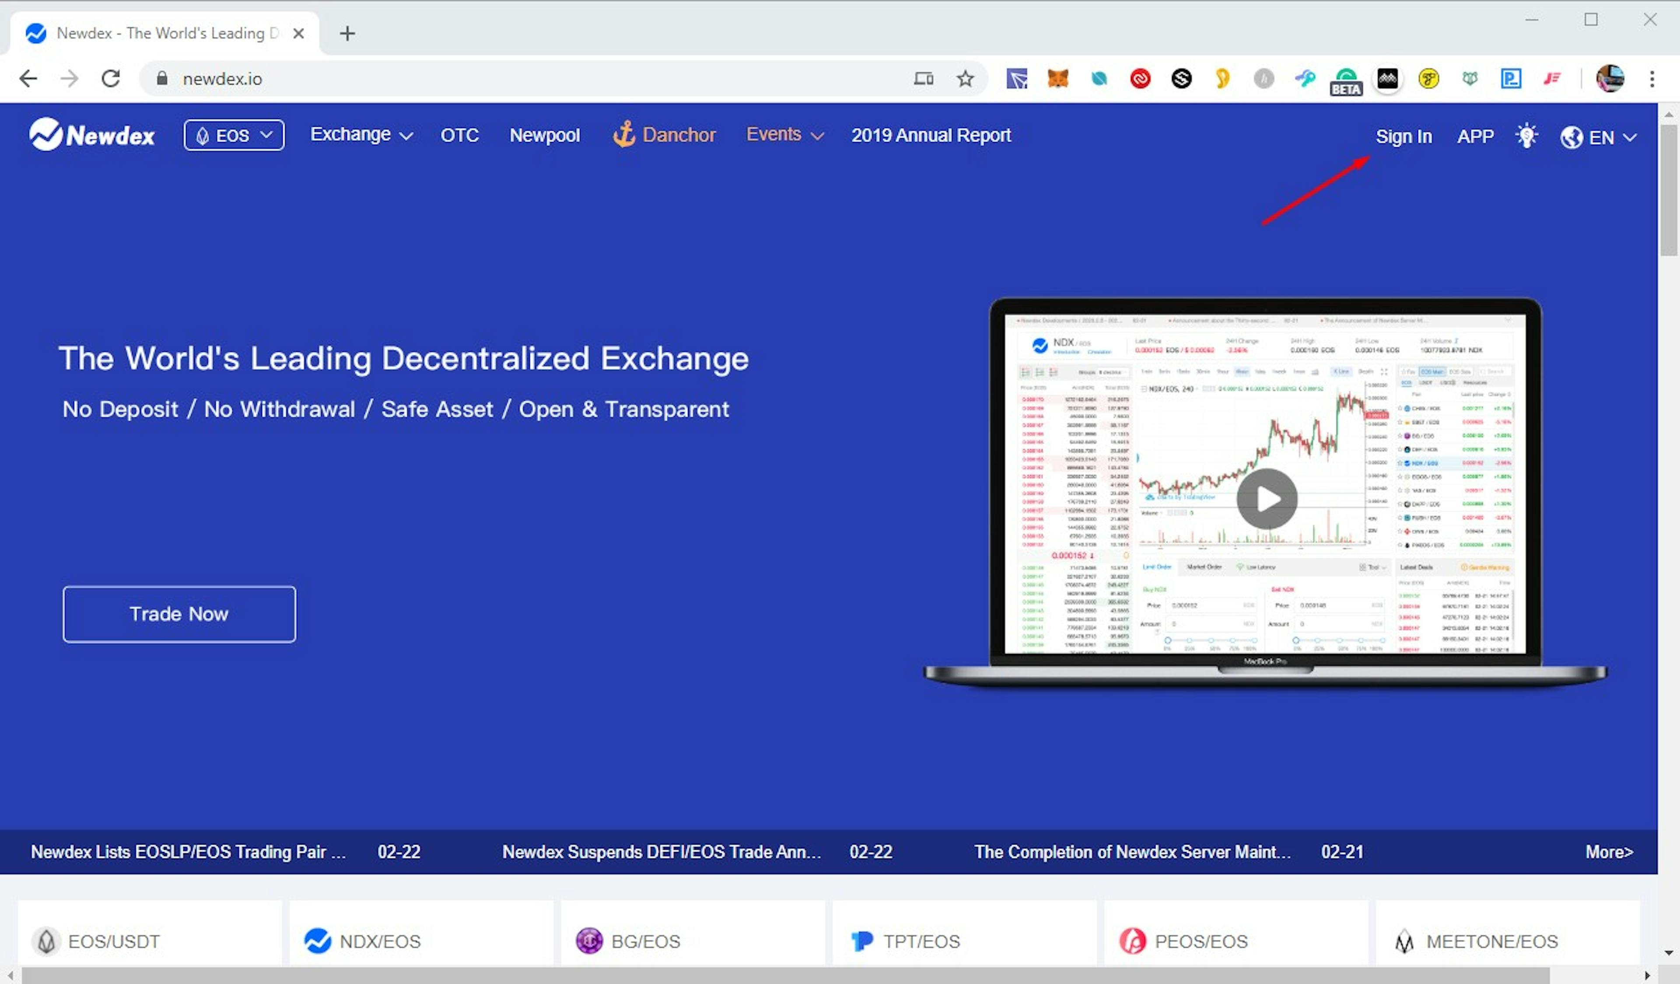Click the browser forward arrow

tap(69, 79)
